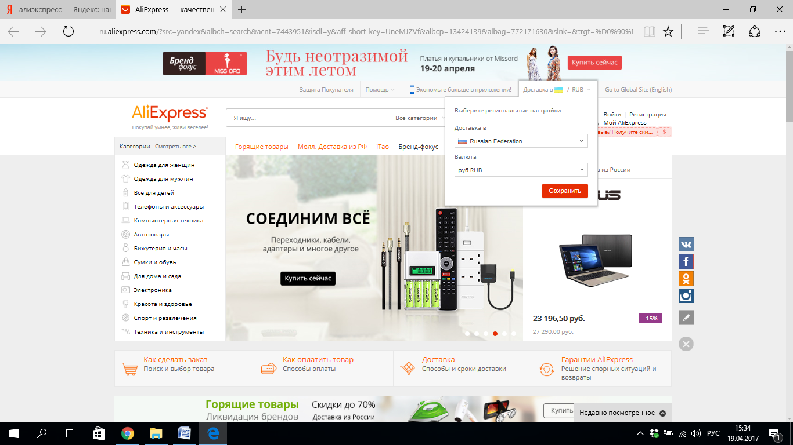Open 'Go to Global Site (English)' link
This screenshot has height=445, width=793.
coord(638,90)
